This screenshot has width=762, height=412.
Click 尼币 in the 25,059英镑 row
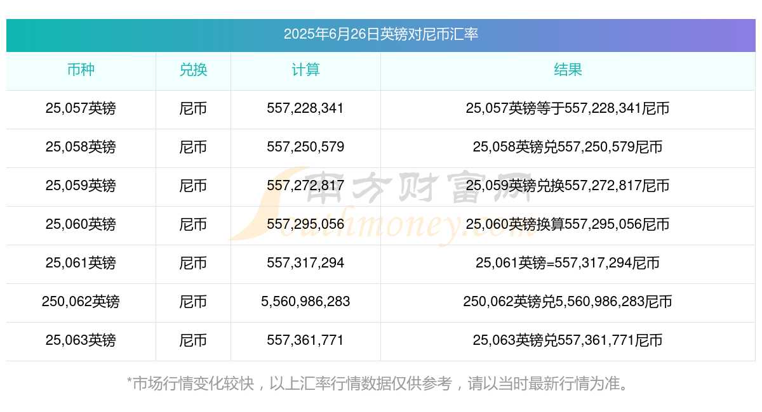[193, 186]
